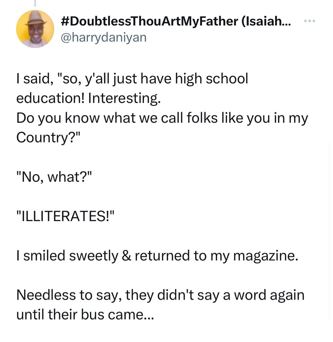Viewport: 333px width, 342px height.
Task: Click the "I smiled sweetly" sentence
Action: 157,256
